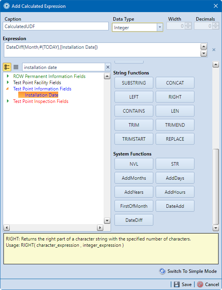Click in the Caption text field
Image resolution: width=222 pixels, height=290 pixels.
(55, 26)
